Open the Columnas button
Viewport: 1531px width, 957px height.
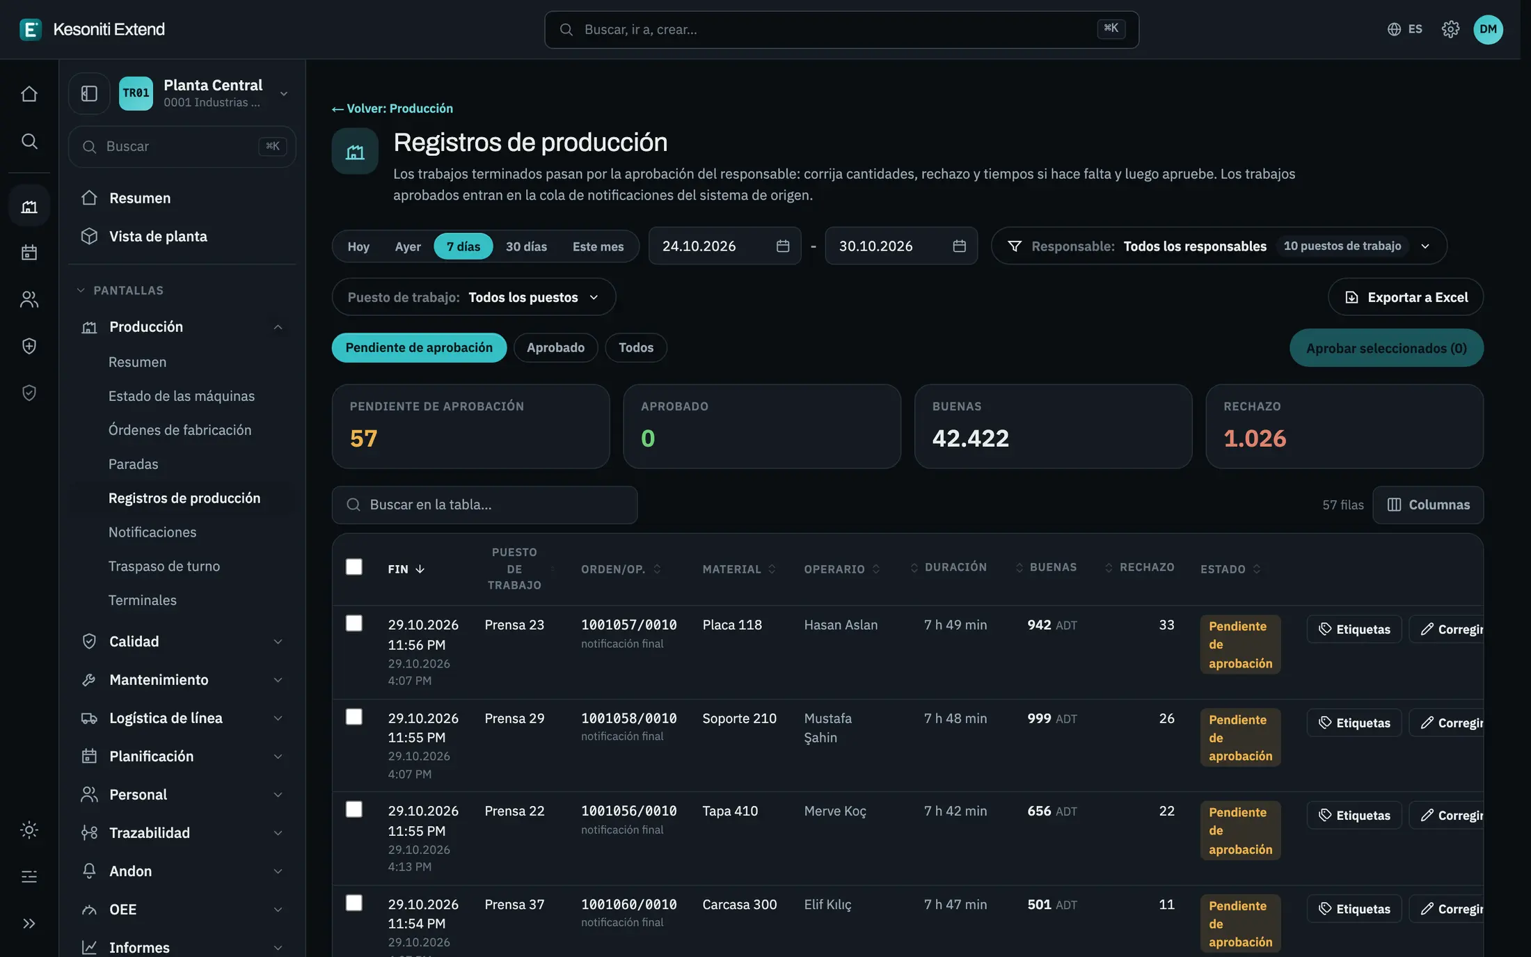pos(1428,505)
